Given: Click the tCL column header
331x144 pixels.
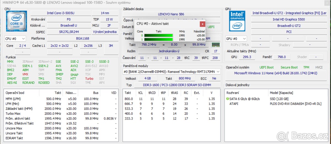Looking at the screenshot, I should [141, 93].
